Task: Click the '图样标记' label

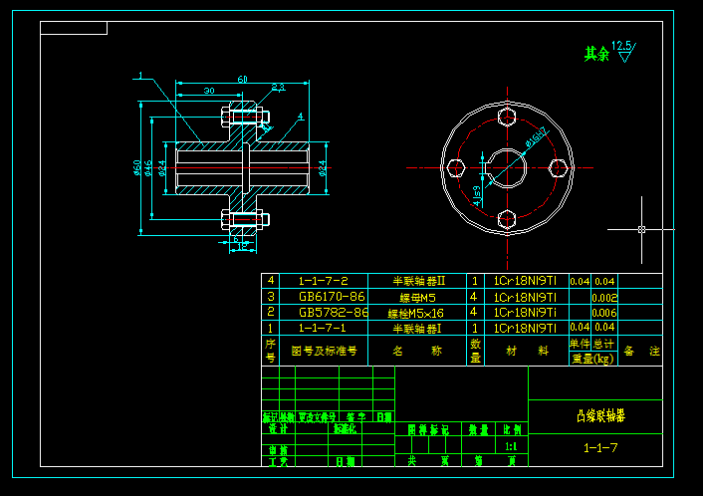Action: [x=428, y=429]
